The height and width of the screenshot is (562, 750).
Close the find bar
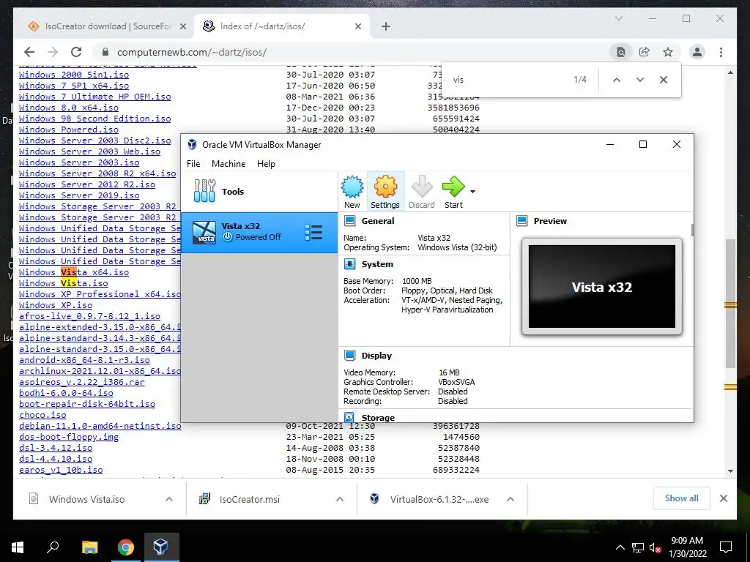click(x=664, y=80)
